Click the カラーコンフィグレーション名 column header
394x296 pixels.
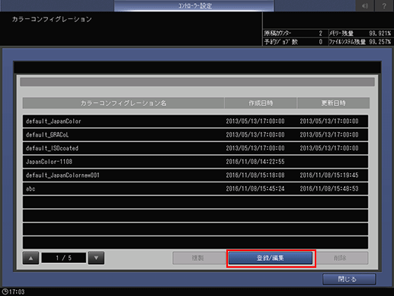point(123,103)
